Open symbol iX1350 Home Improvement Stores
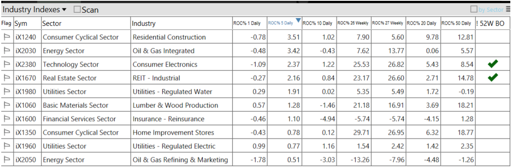 [26, 132]
